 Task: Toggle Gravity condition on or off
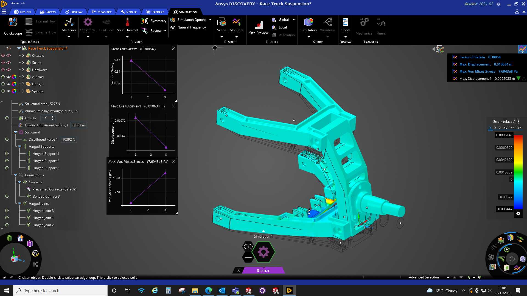click(7, 118)
